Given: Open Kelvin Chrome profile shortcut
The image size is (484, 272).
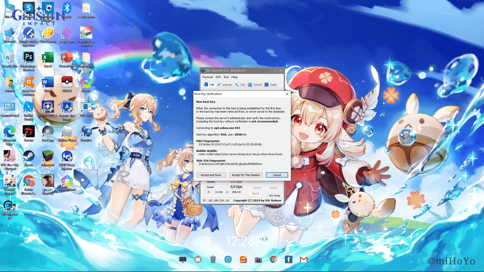Looking at the screenshot, I should [x=29, y=185].
